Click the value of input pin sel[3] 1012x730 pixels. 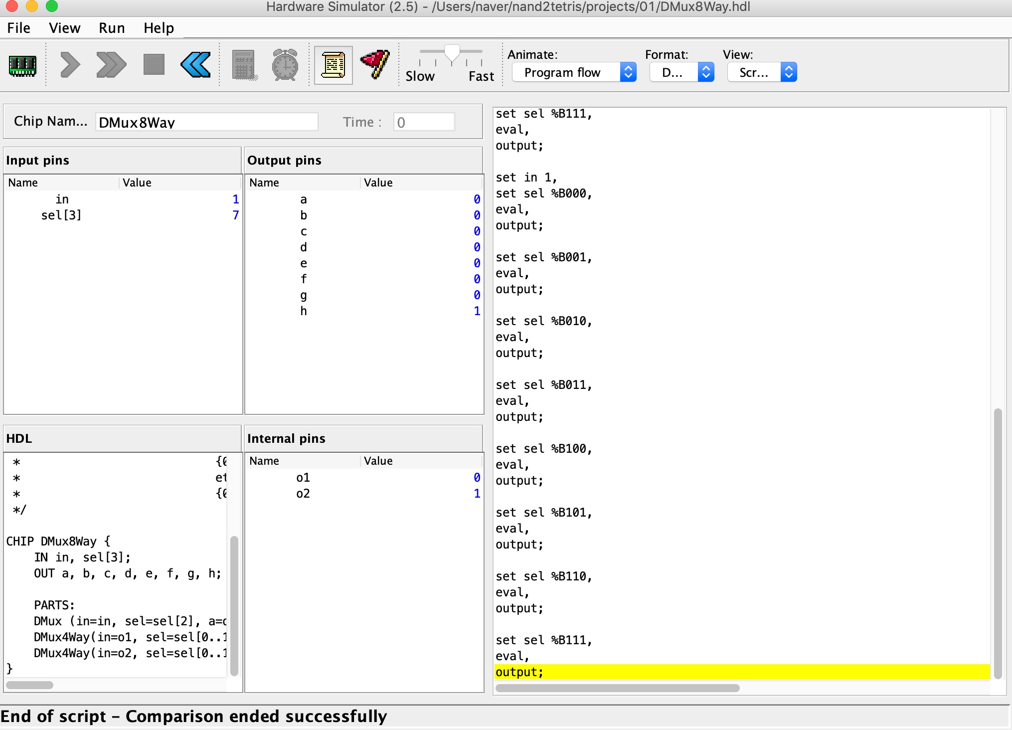click(x=235, y=215)
